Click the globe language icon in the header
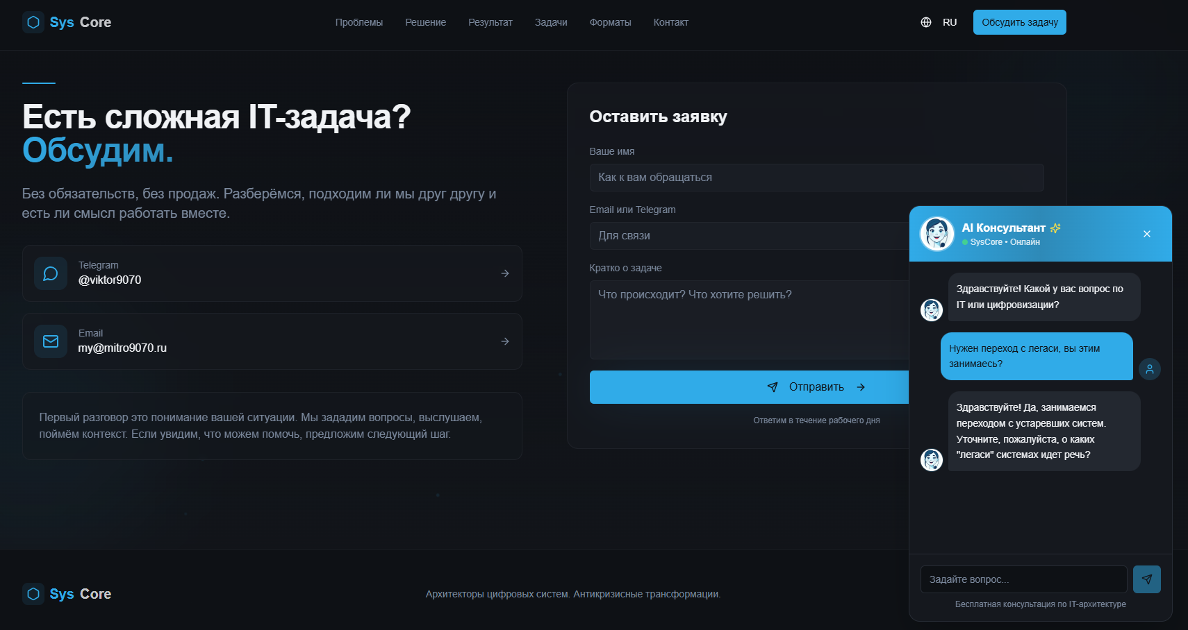 click(925, 22)
